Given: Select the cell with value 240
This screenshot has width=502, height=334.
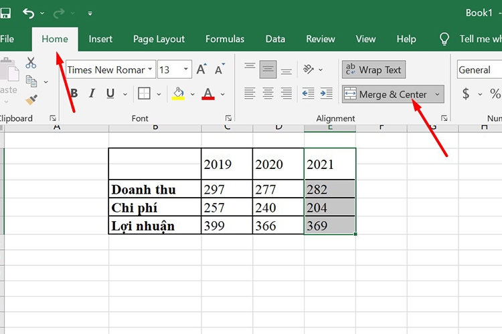Looking at the screenshot, I should [278, 207].
